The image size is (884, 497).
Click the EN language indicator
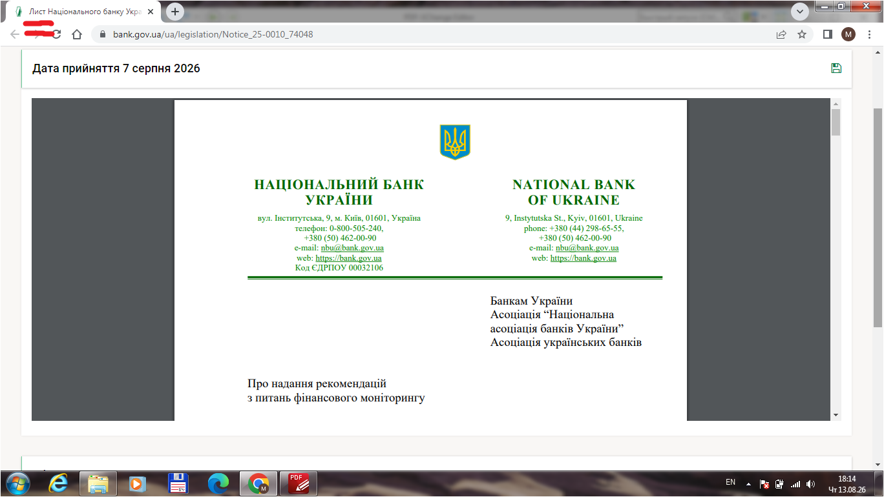731,482
